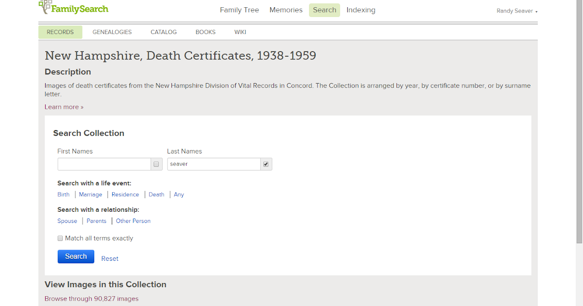583x306 pixels.
Task: Add a Death life event filter
Action: click(156, 195)
